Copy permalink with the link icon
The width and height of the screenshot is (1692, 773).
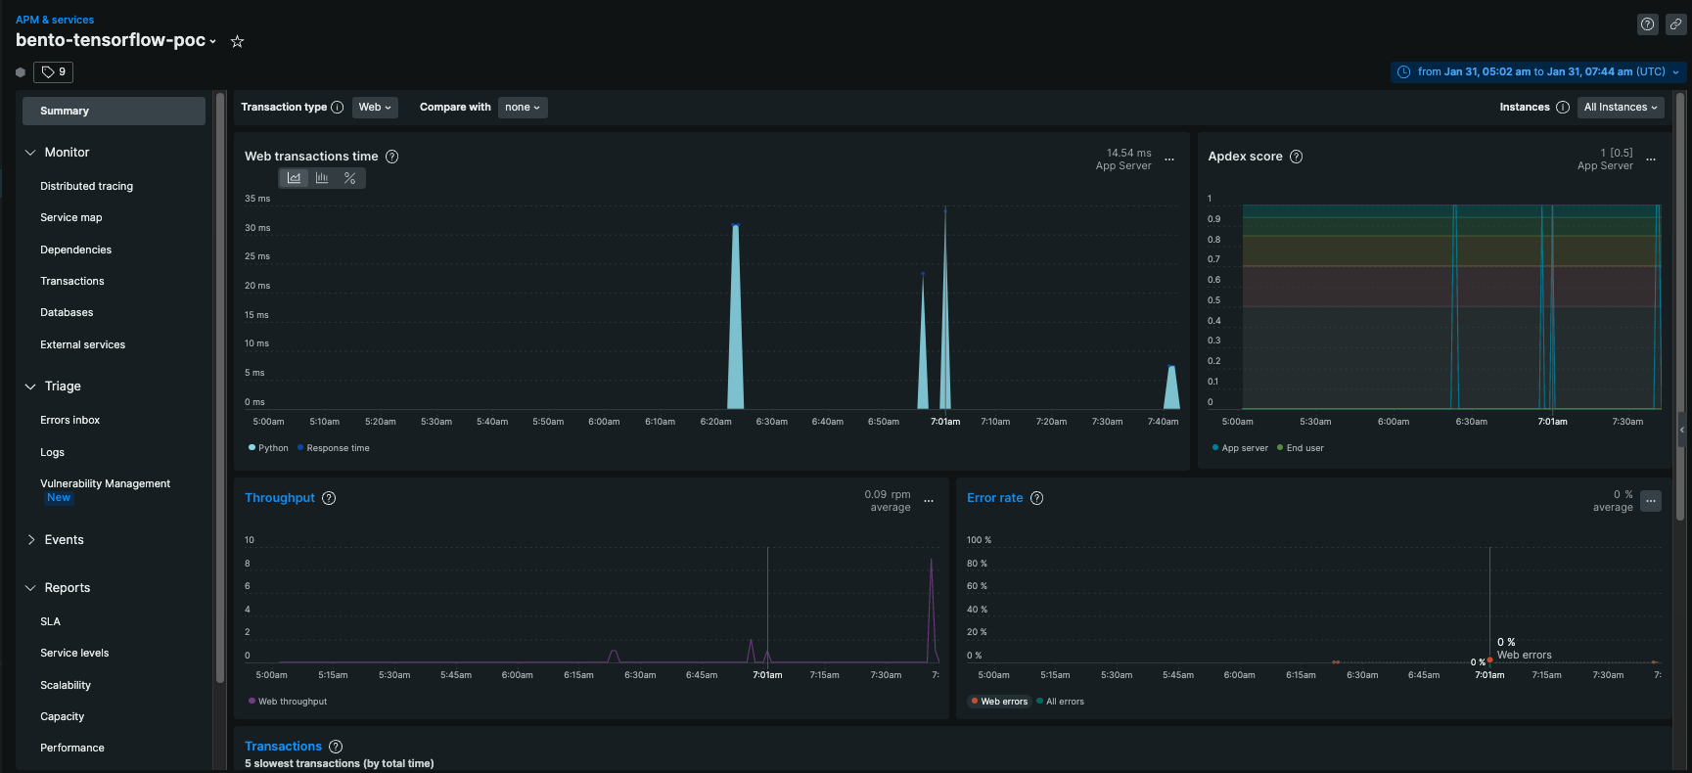(x=1675, y=24)
